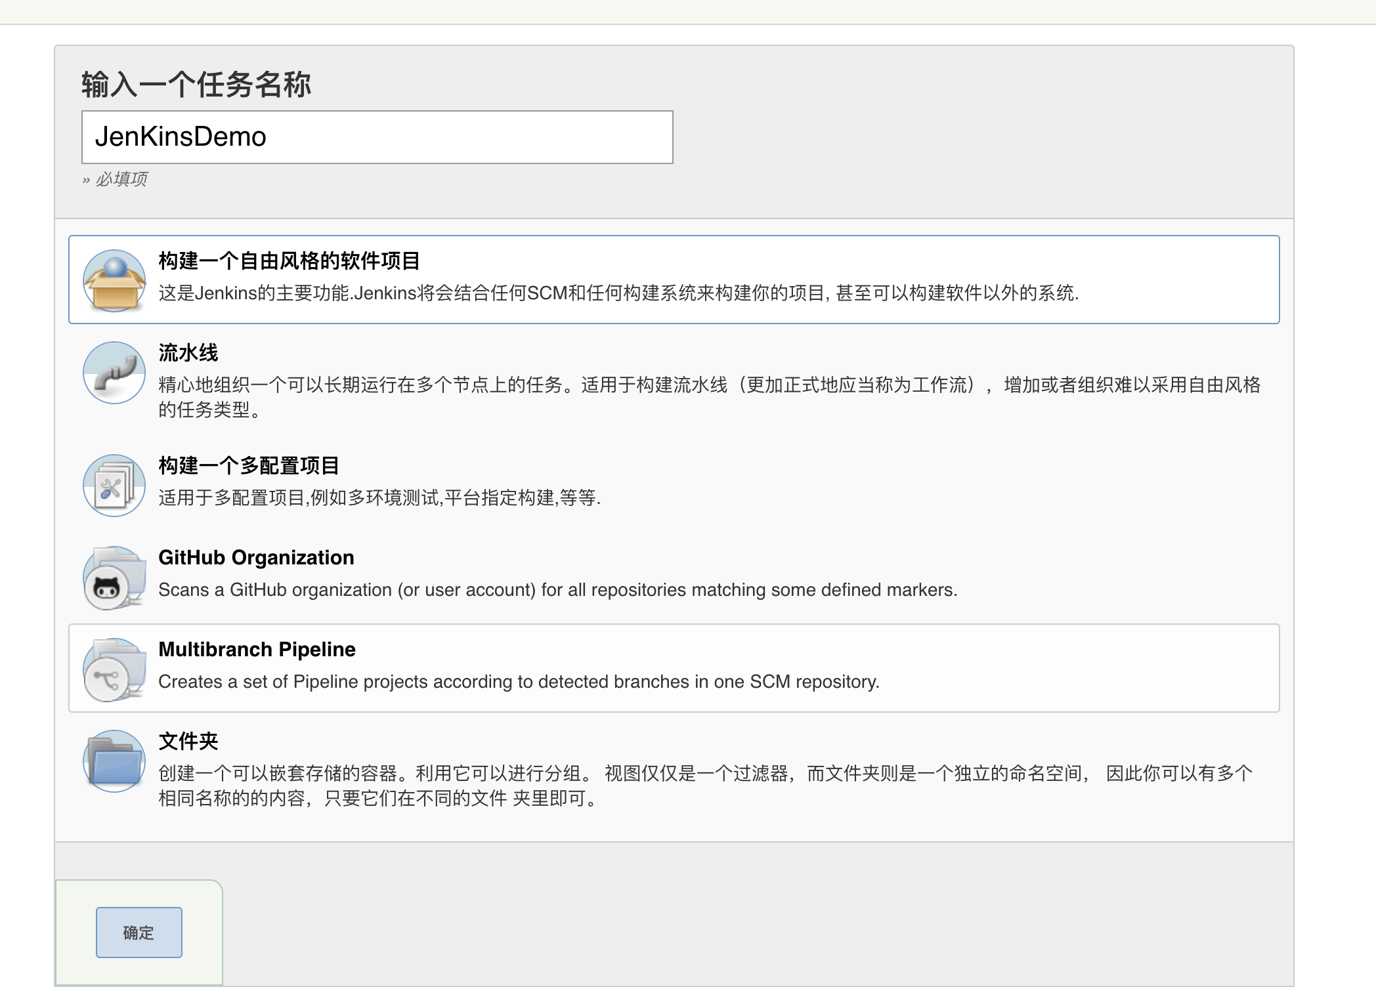
Task: Click the freestyle project Jenkins description text
Action: pyautogui.click(x=618, y=293)
